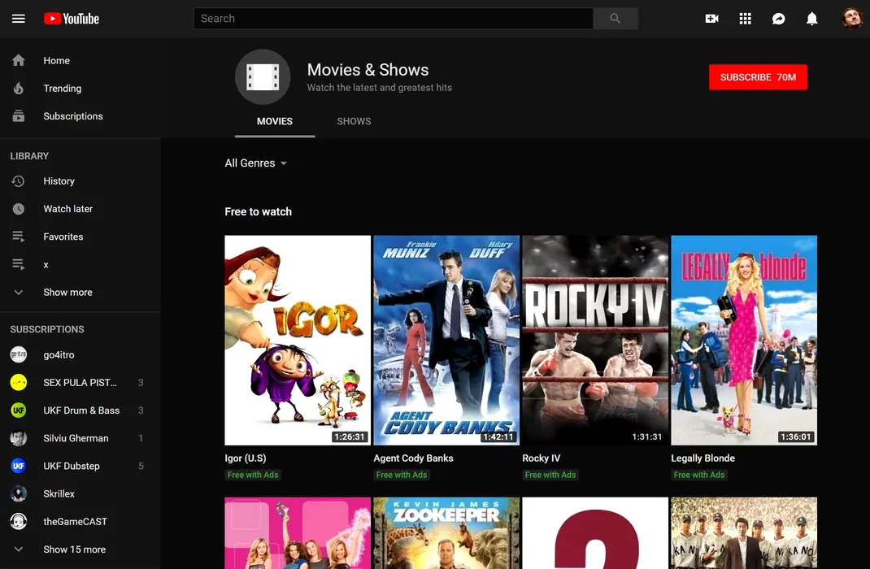Screen dimensions: 870x569
Task: Click Free with Ads under Legally Blonde
Action: click(699, 475)
